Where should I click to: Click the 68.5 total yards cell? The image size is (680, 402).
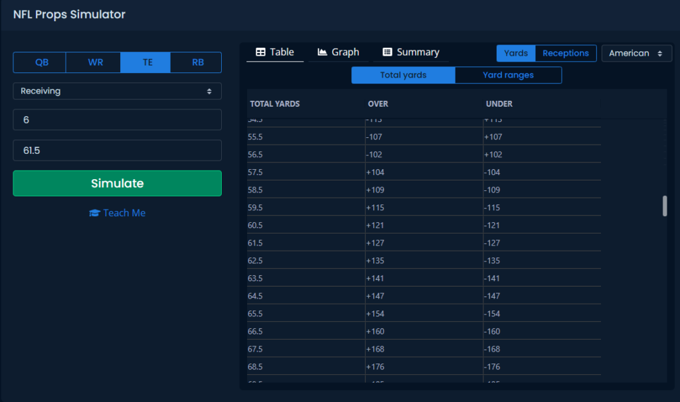[306, 367]
